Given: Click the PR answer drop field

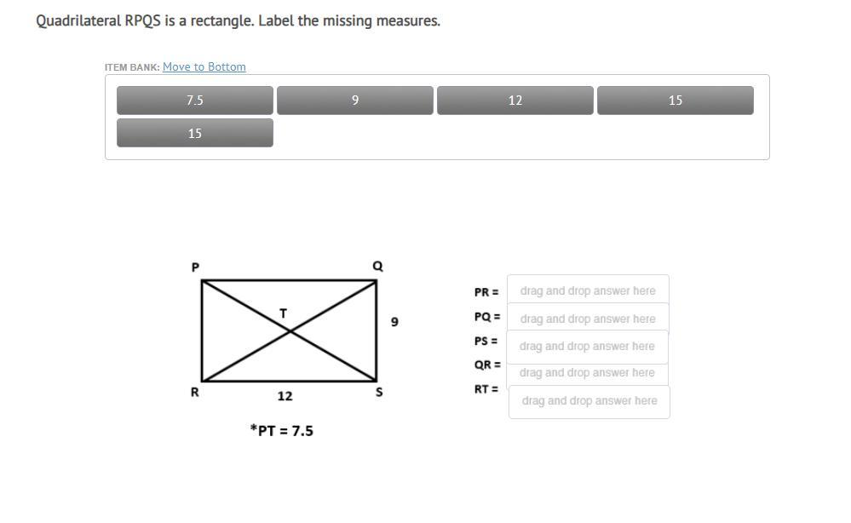Looking at the screenshot, I should click(588, 290).
